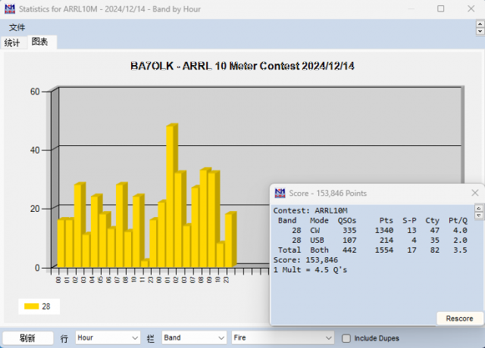The width and height of the screenshot is (485, 348).
Task: Click the y-axis label 60
Action: point(35,92)
